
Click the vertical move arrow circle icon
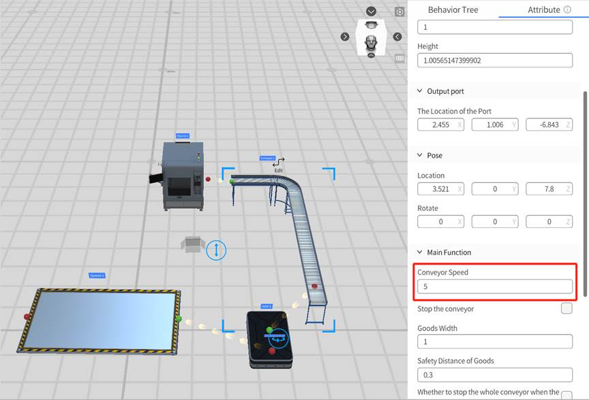tap(216, 250)
